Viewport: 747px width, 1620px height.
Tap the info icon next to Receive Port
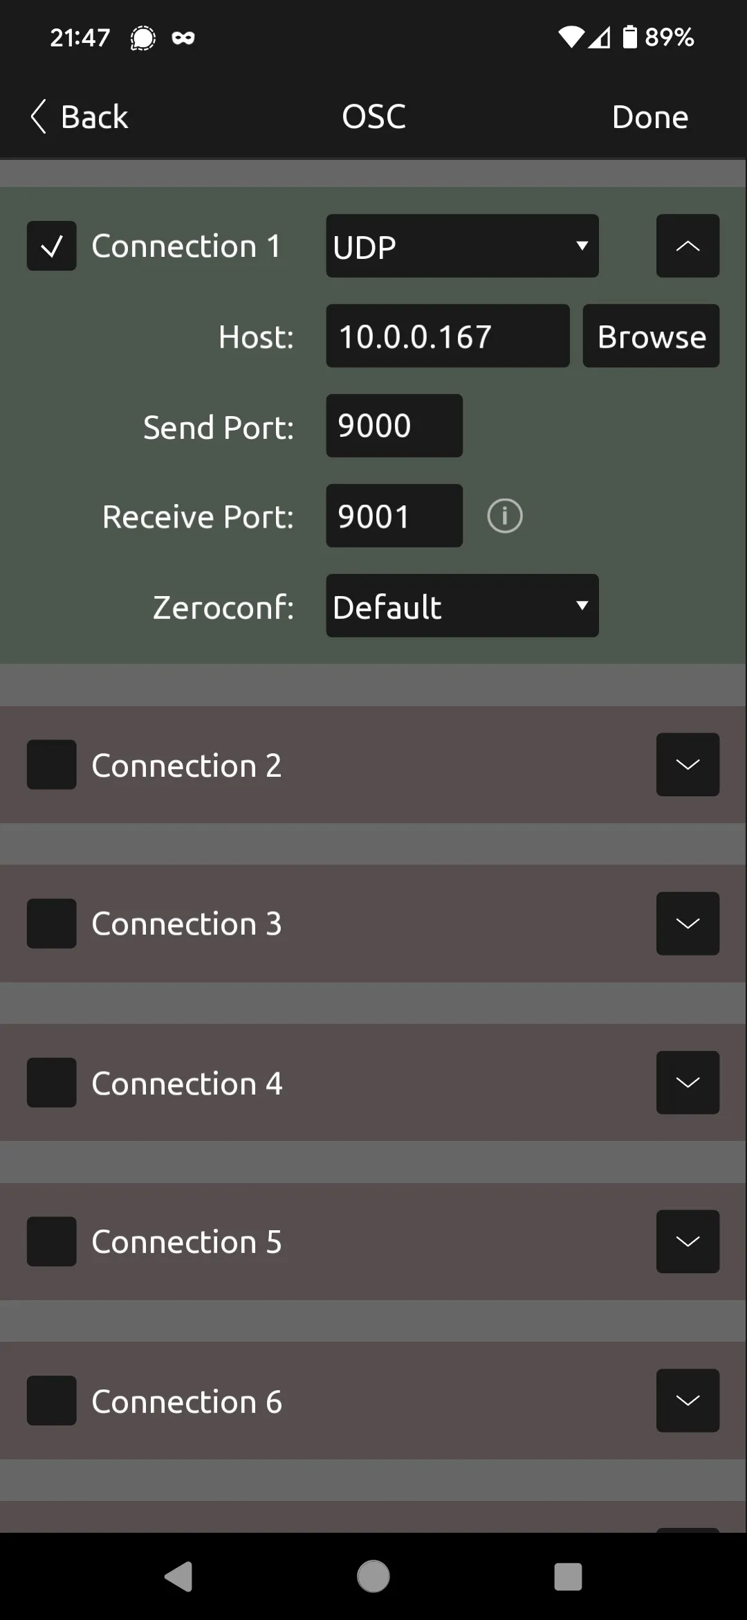point(504,516)
